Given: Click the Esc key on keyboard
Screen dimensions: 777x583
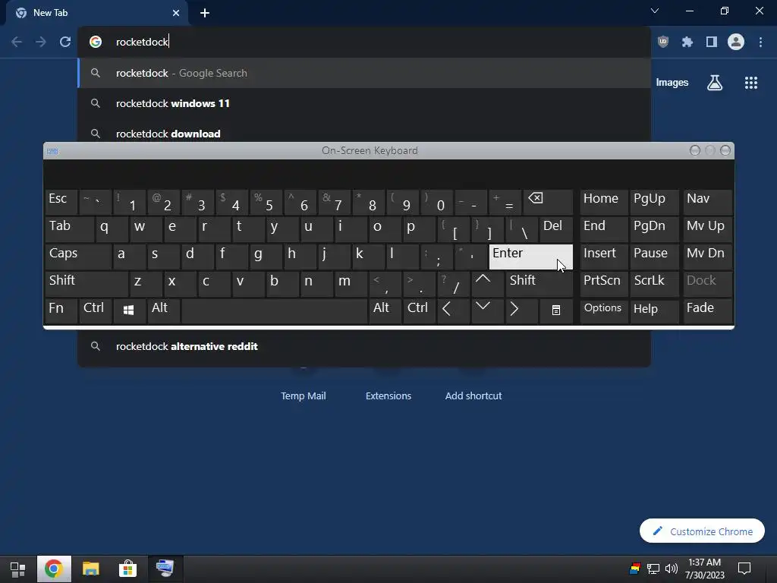Looking at the screenshot, I should pyautogui.click(x=61, y=202).
